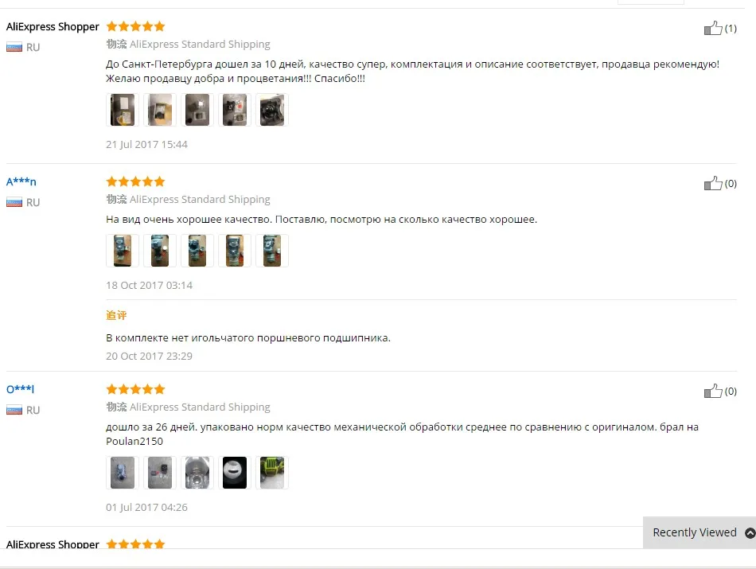Open third photo in the 21 Jul 2017 review

[x=197, y=110]
